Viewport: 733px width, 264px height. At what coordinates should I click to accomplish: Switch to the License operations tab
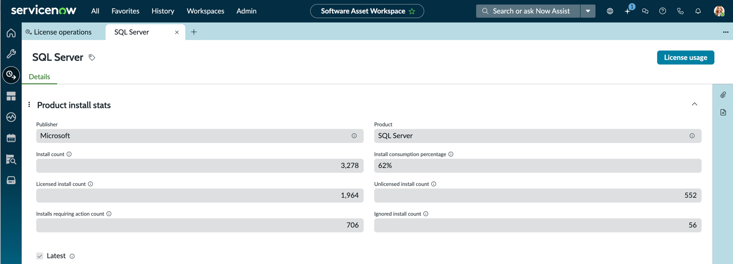click(x=64, y=32)
